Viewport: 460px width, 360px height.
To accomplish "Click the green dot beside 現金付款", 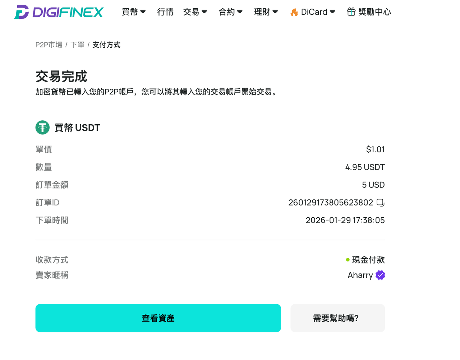I will [x=348, y=260].
